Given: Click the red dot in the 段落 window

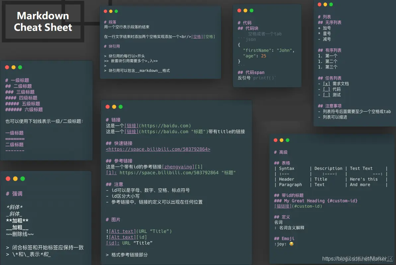Looking at the screenshot, I should pyautogui.click(x=106, y=11).
